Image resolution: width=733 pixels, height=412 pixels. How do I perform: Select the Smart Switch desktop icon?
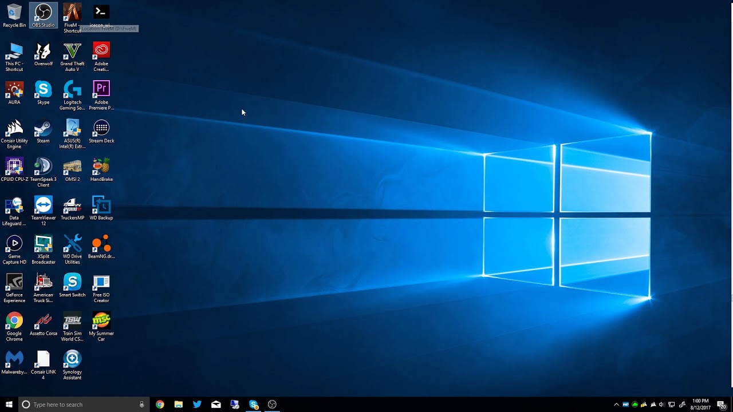click(x=72, y=285)
